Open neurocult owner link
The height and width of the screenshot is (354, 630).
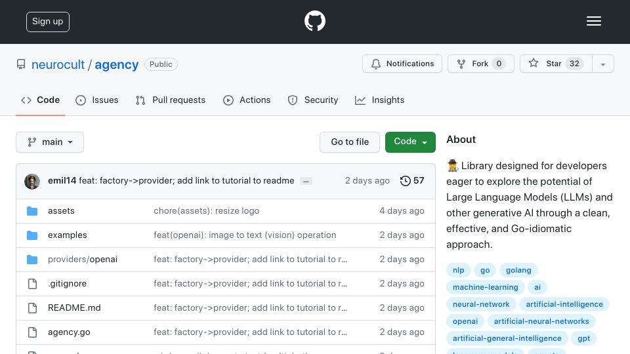tap(58, 65)
